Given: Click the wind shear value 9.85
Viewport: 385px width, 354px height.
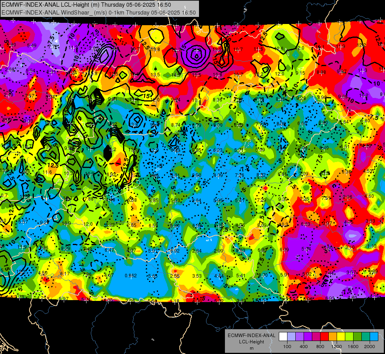Looking at the screenshot, I should coord(196,150).
